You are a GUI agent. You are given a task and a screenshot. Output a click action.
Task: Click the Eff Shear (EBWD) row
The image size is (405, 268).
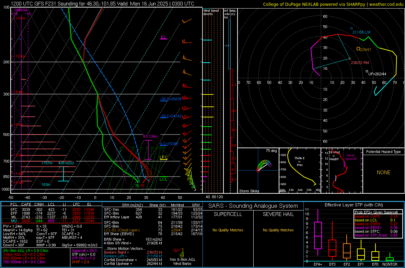(153, 234)
